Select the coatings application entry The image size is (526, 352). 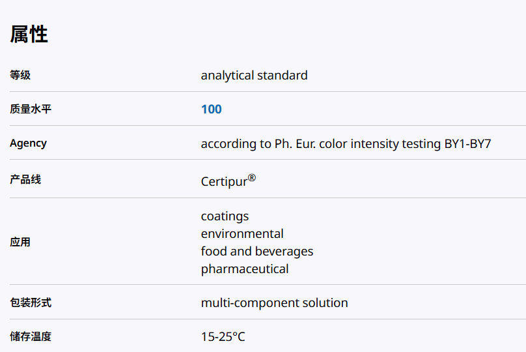click(x=225, y=216)
